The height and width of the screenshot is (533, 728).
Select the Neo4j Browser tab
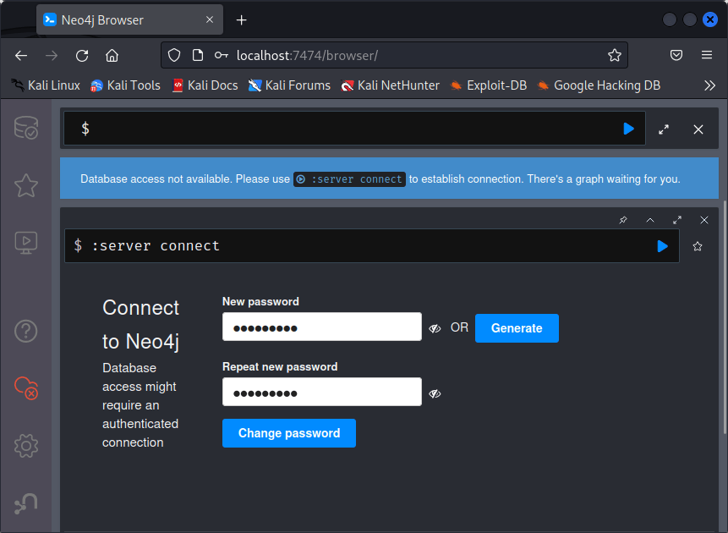[x=110, y=19]
